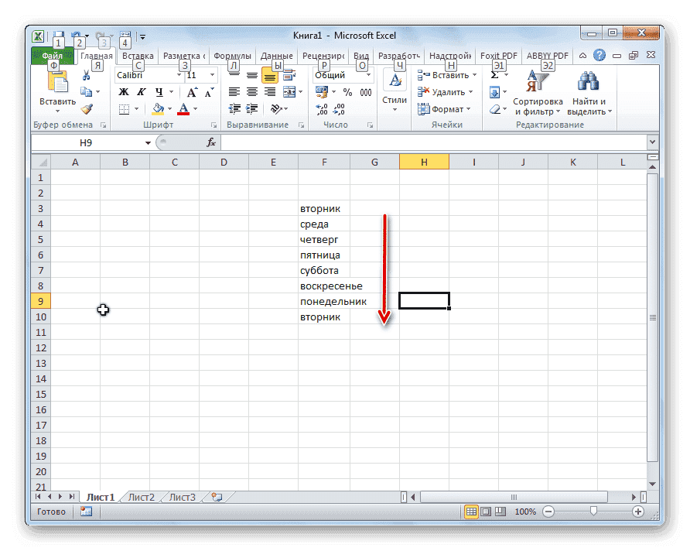Toggle italic formatting

(142, 92)
